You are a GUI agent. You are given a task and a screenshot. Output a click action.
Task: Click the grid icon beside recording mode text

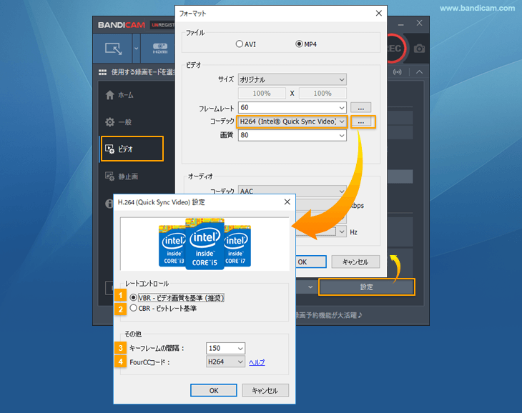pos(102,72)
